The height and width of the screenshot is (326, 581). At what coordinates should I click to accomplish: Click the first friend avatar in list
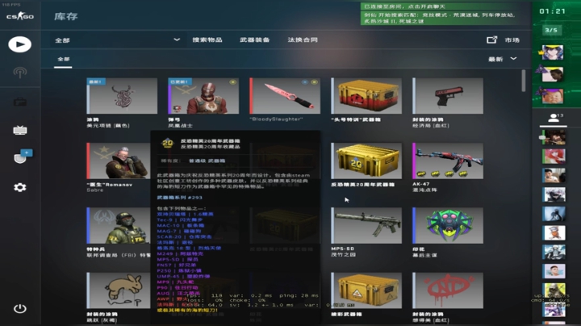554,137
